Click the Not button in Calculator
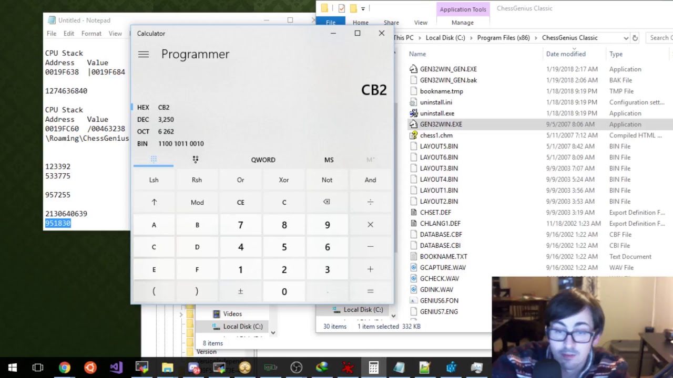673x378 pixels. click(327, 180)
